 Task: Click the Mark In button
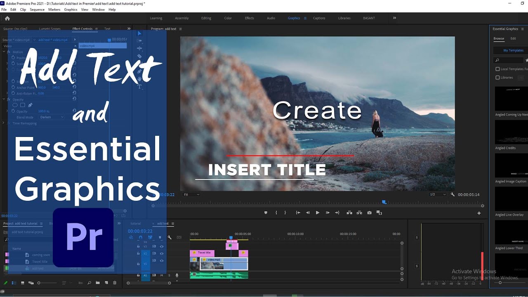pos(276,213)
